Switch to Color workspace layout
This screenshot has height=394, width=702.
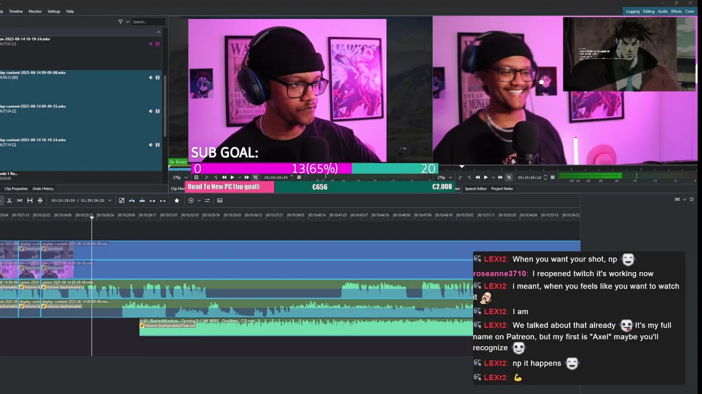pyautogui.click(x=690, y=11)
